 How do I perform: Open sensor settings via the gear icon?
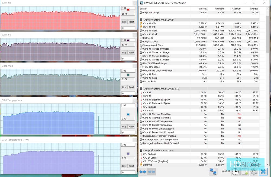[254, 172]
